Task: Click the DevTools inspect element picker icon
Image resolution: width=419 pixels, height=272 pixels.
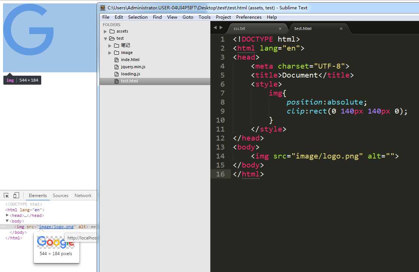Action: click(6, 195)
